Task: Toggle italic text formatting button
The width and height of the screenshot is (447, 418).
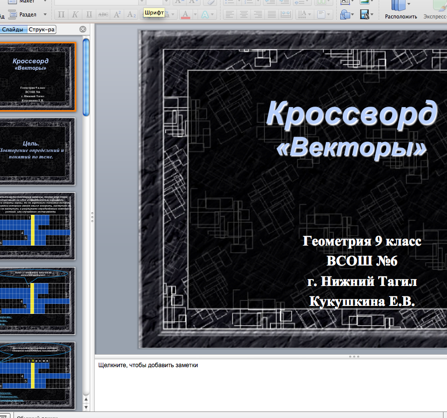Action: click(75, 15)
